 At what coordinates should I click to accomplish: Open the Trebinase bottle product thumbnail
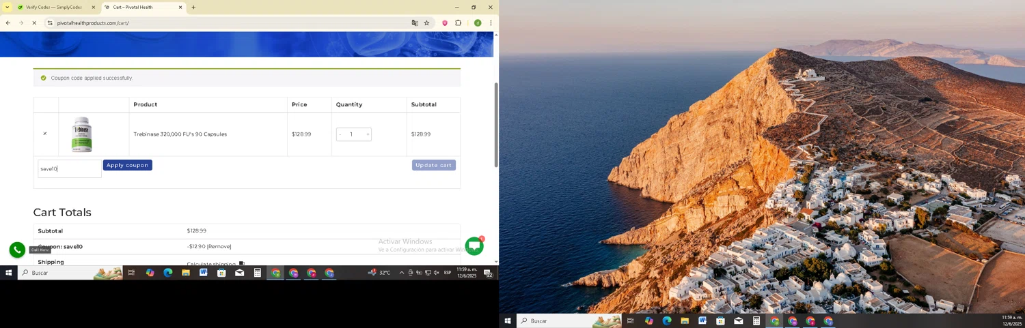tap(82, 134)
